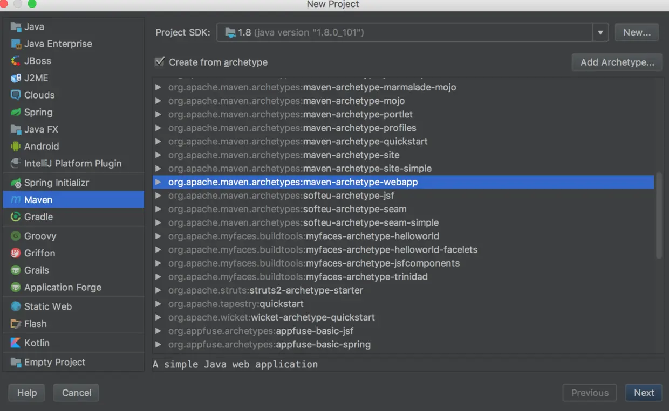Viewport: 669px width, 411px height.
Task: Select the Spring project type label
Action: [x=38, y=112]
